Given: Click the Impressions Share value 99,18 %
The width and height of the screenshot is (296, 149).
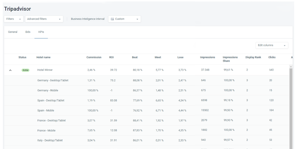Looking at the screenshot, I should pyautogui.click(x=228, y=100).
